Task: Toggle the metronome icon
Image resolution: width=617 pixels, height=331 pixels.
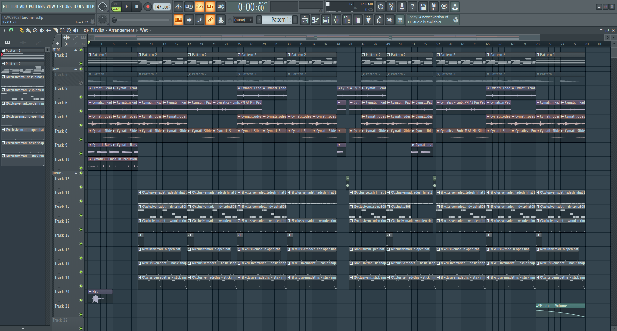Action: 178,6
